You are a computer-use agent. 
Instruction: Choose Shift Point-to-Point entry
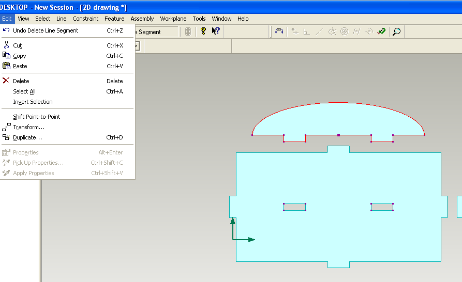click(67, 116)
